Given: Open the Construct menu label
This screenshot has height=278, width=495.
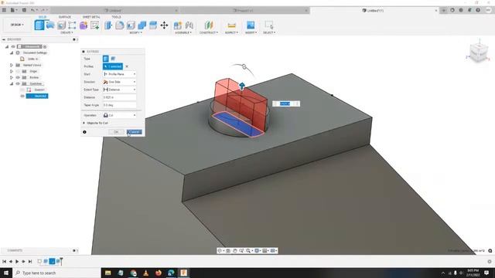Looking at the screenshot, I should pos(208,32).
